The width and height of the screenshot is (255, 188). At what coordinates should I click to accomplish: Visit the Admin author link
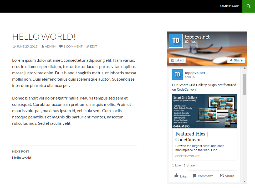click(50, 46)
